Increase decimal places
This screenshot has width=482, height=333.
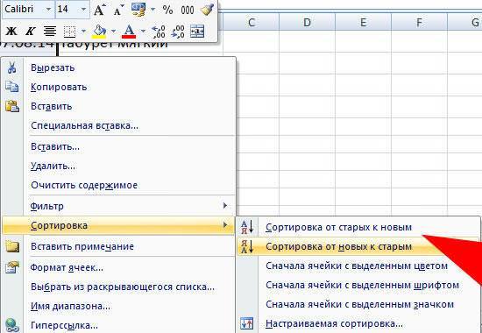click(x=159, y=32)
